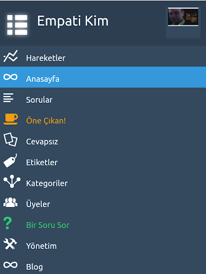The height and width of the screenshot is (274, 206).
Task: Open the Yönetim admin menu item
Action: [103, 244]
